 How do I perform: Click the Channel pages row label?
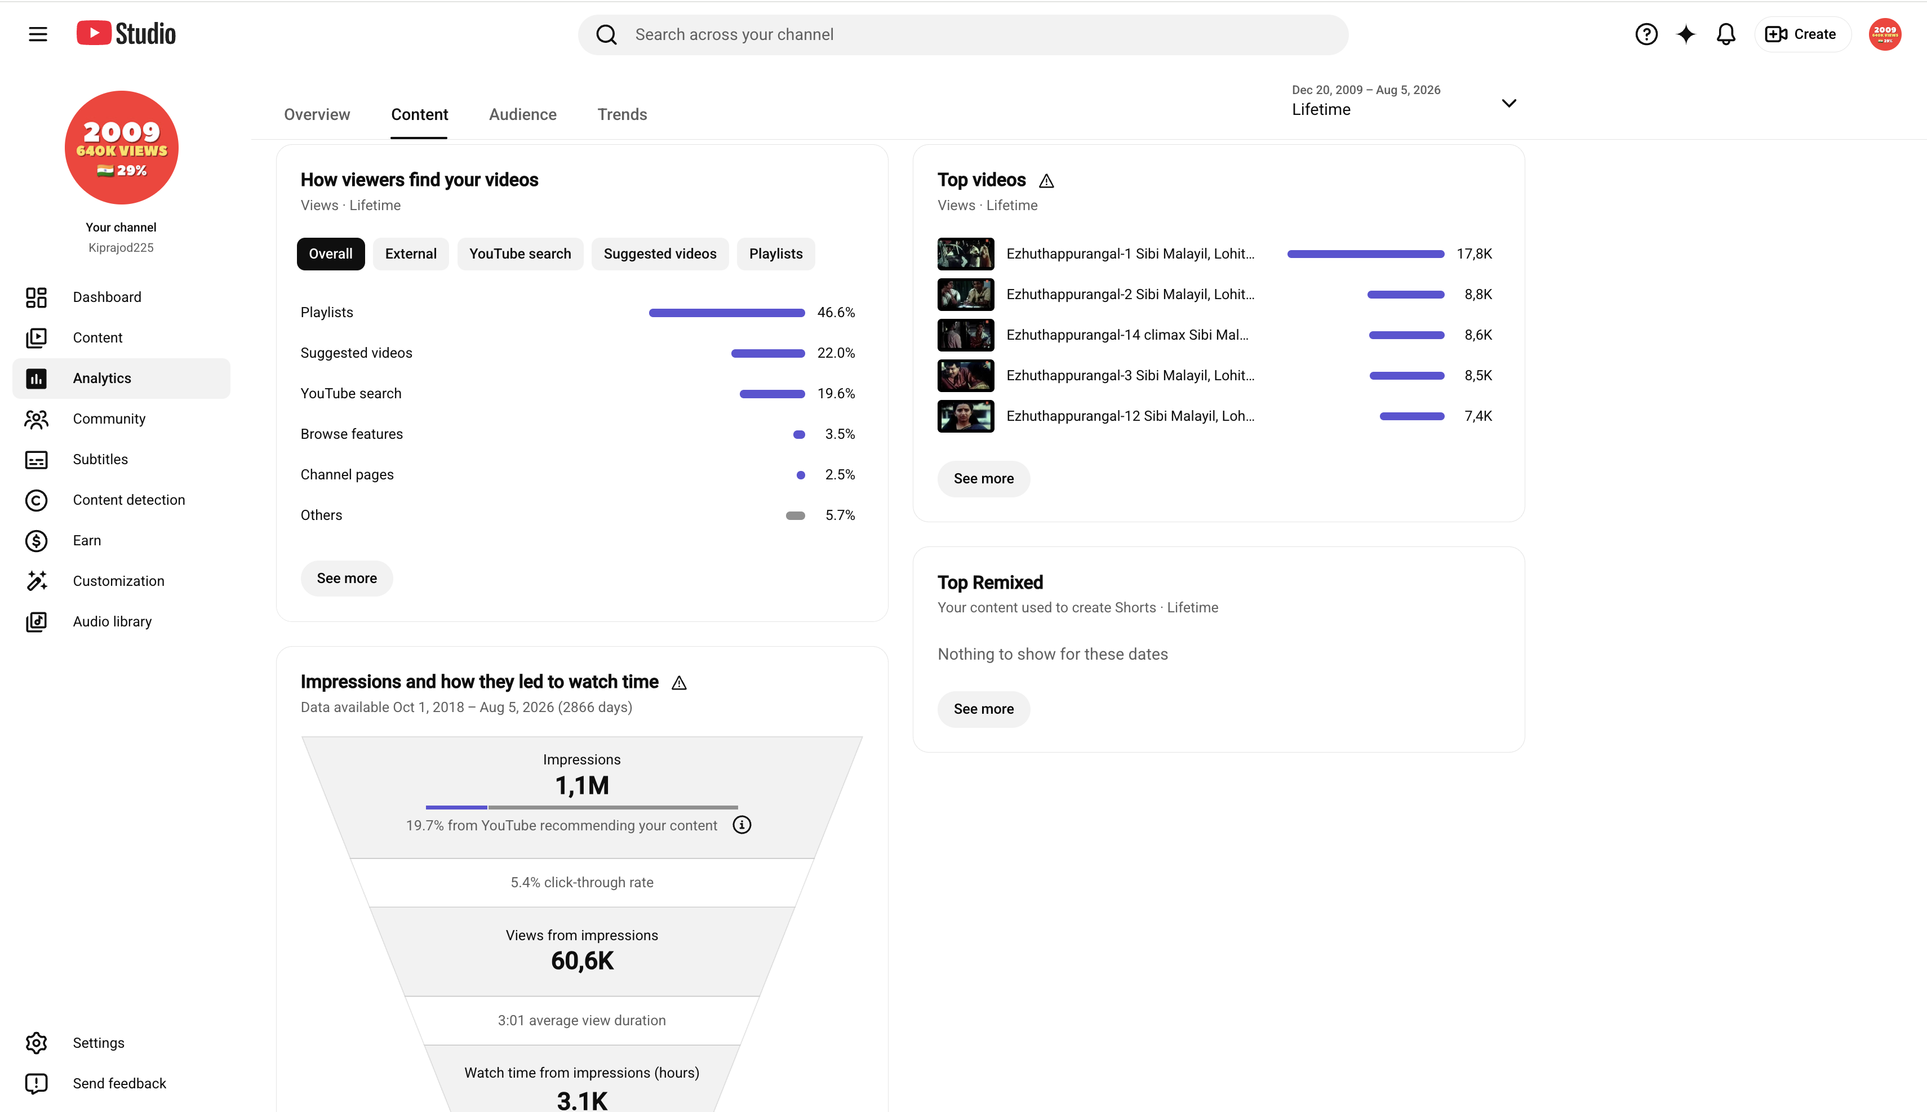(x=347, y=474)
